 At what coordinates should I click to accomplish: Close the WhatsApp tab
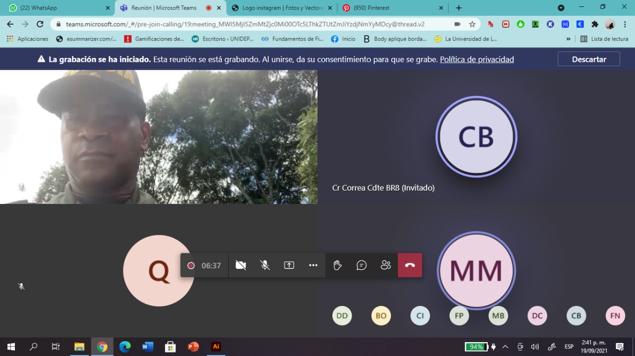pos(108,8)
